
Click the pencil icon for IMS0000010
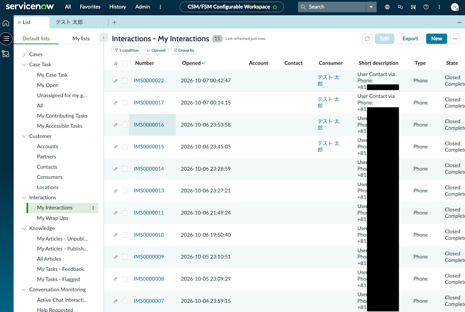pos(115,235)
